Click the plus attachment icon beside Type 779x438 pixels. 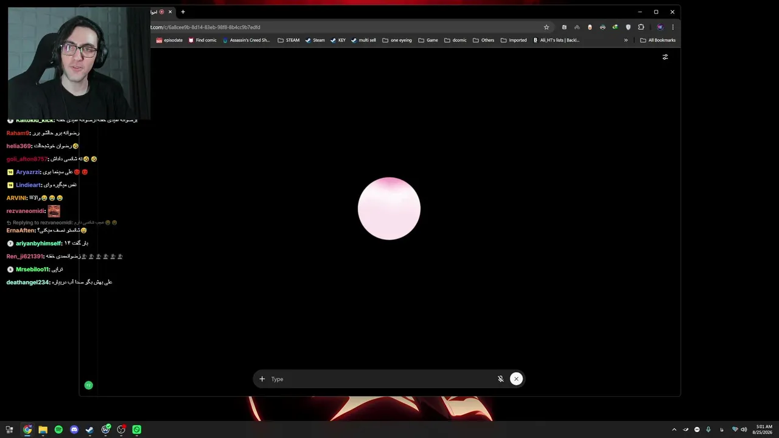262,379
